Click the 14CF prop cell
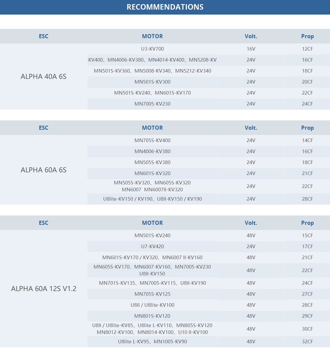 coord(307,140)
